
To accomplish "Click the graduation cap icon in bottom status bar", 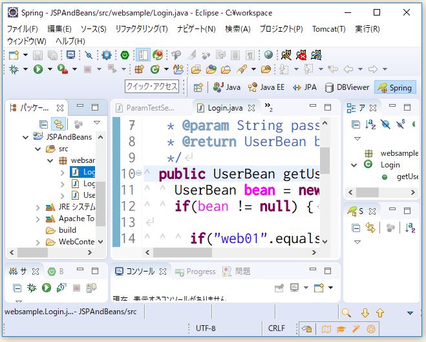I will click(341, 329).
